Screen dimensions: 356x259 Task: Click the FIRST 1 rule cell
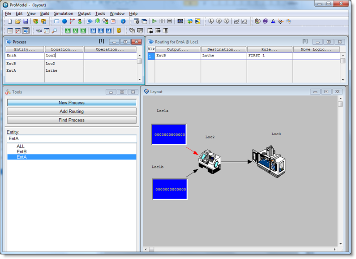270,56
